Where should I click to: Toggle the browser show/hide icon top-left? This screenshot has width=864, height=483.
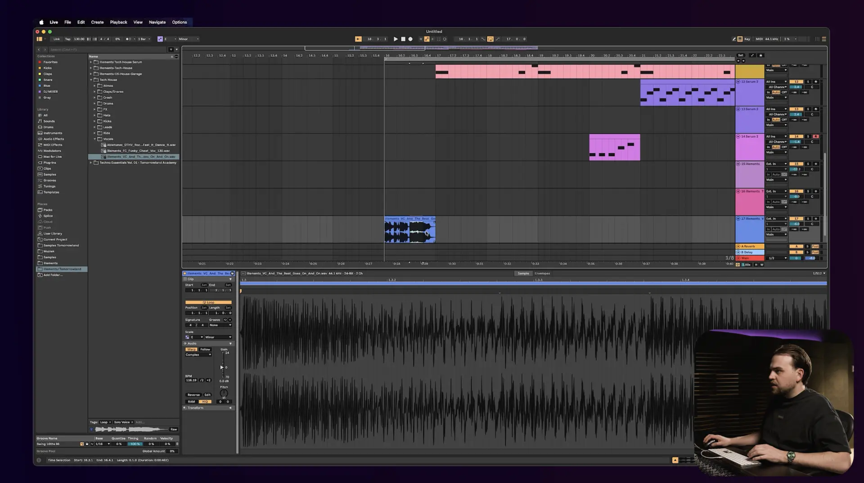[39, 39]
